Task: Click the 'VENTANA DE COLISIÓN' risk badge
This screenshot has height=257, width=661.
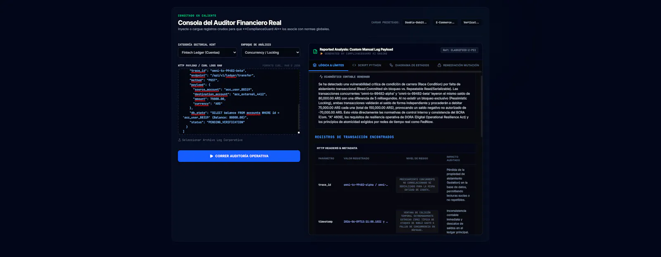Action: pos(417,221)
